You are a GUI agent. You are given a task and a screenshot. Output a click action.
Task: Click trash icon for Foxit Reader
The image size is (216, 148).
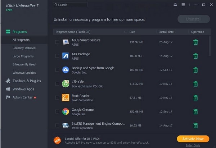pyautogui.click(x=195, y=98)
